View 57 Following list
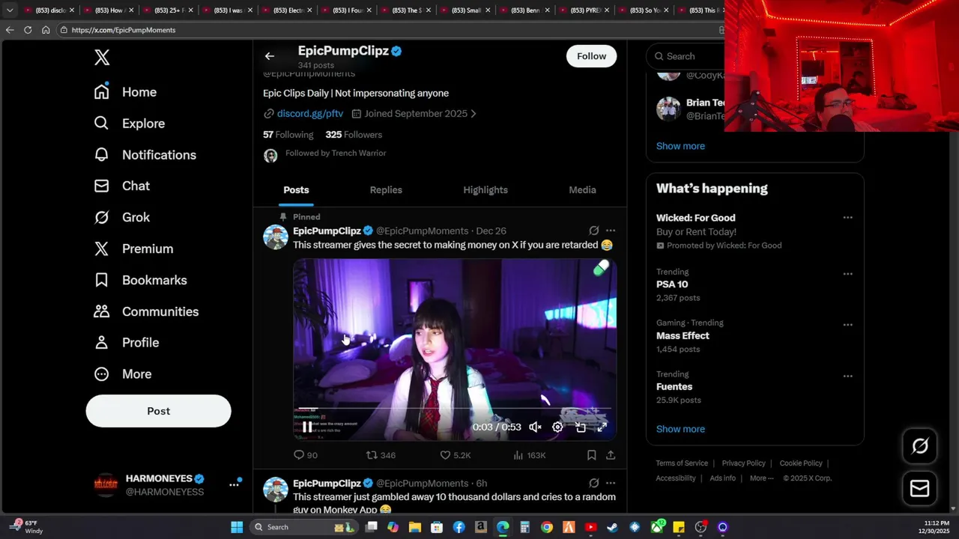 tap(288, 135)
